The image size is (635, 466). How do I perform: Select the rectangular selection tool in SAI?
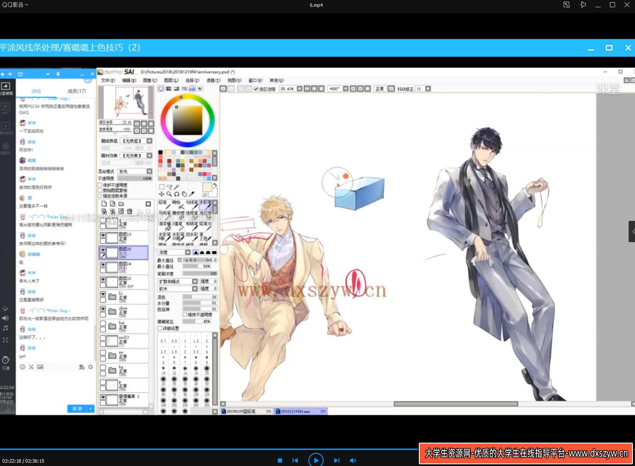(161, 187)
